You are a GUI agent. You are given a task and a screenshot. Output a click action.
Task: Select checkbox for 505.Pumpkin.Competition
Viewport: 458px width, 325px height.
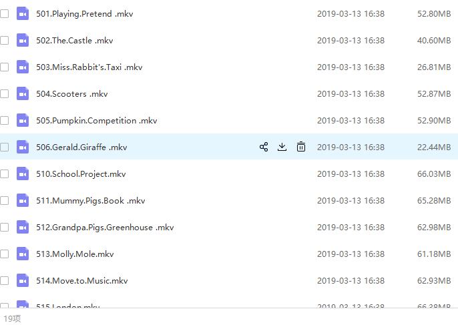tap(4, 120)
